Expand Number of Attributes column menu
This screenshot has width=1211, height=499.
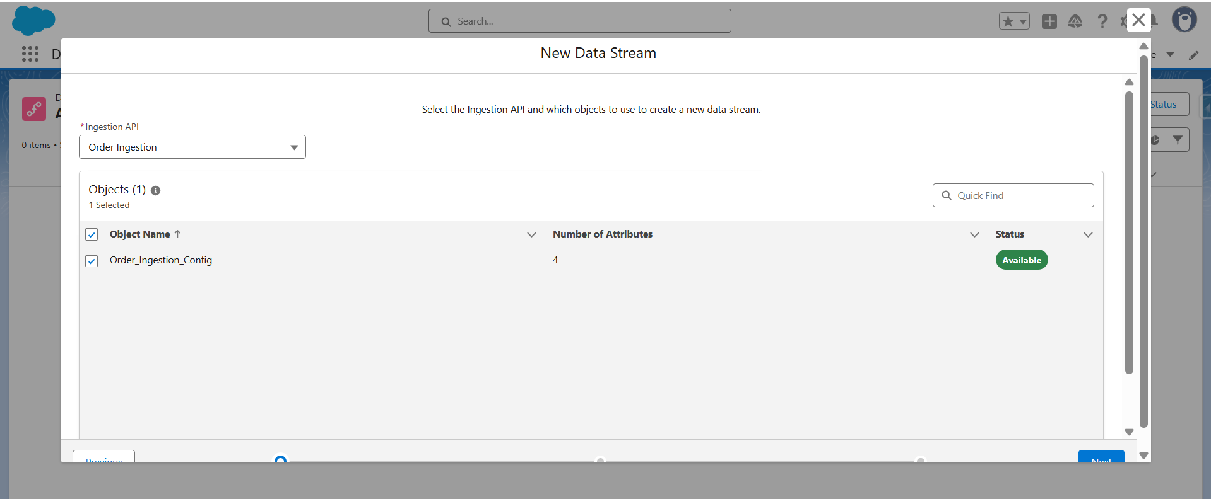pos(974,234)
